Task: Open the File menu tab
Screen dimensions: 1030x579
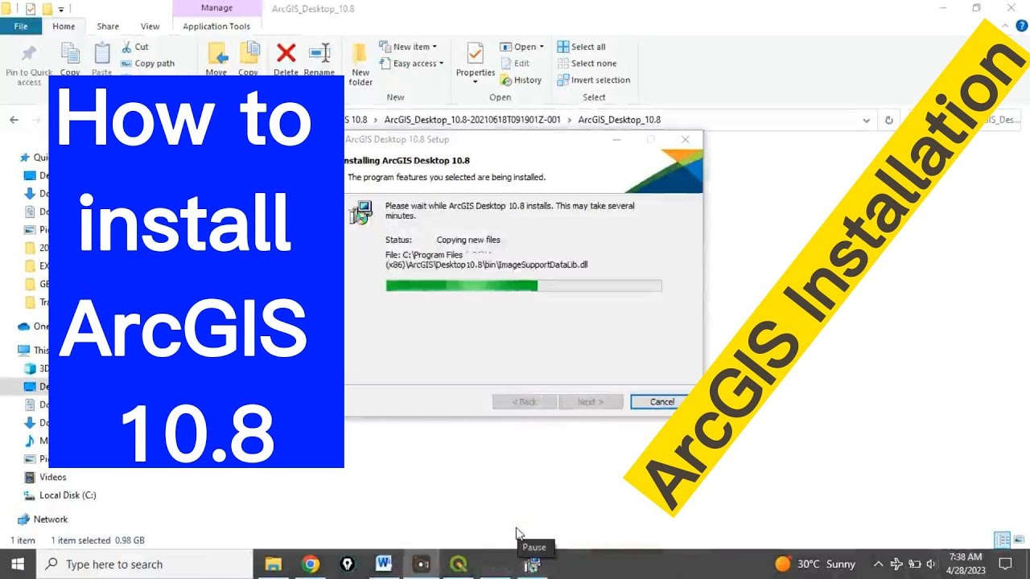Action: (21, 27)
